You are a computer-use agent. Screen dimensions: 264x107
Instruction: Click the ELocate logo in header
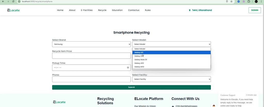[13, 10]
